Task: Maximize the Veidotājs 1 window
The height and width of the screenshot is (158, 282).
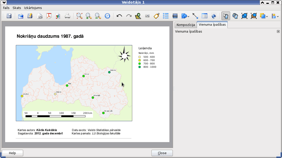Action: (273, 3)
